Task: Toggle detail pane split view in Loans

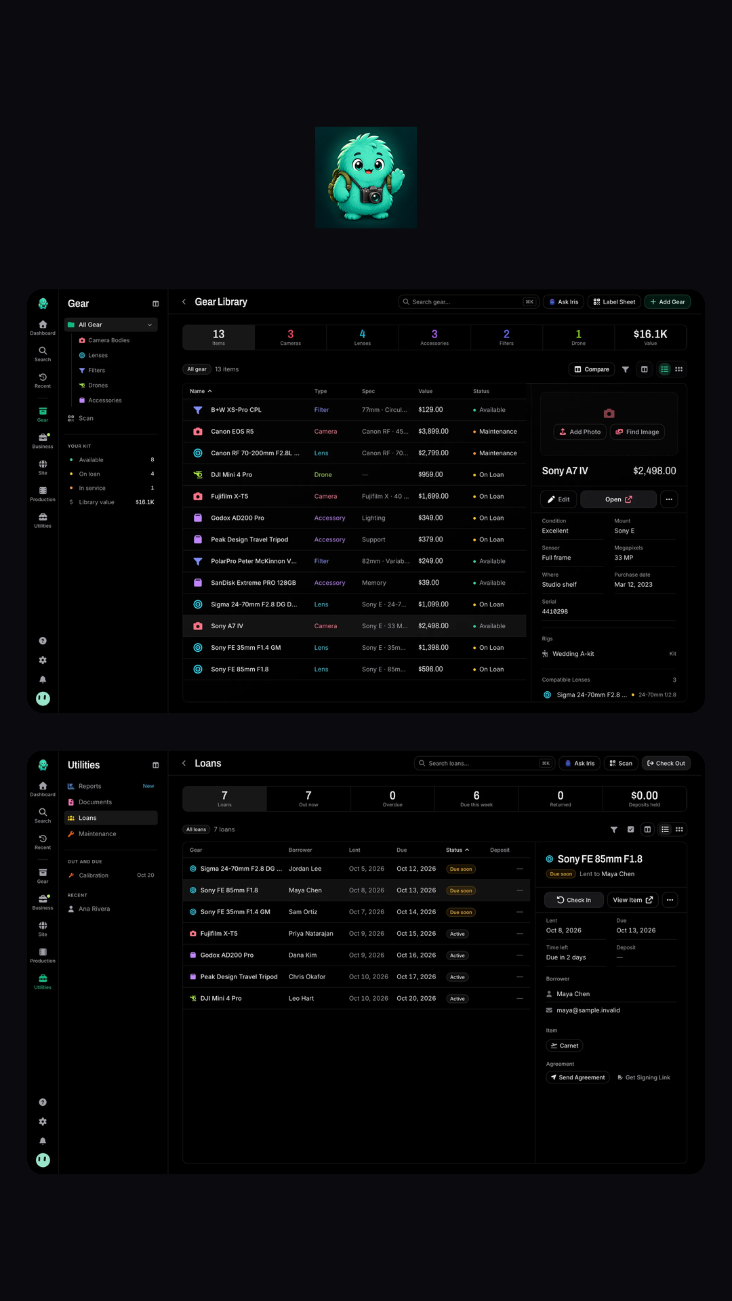Action: (x=647, y=829)
